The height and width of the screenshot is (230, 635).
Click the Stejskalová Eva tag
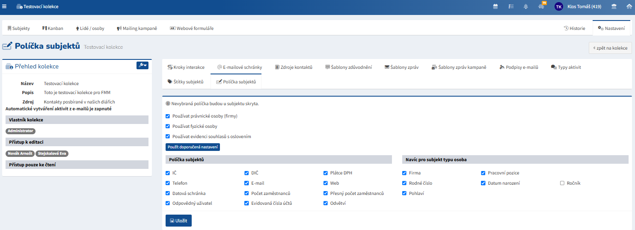click(x=52, y=153)
